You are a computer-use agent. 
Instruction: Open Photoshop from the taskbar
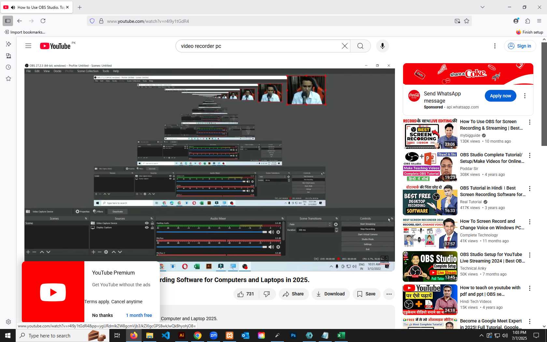293,335
